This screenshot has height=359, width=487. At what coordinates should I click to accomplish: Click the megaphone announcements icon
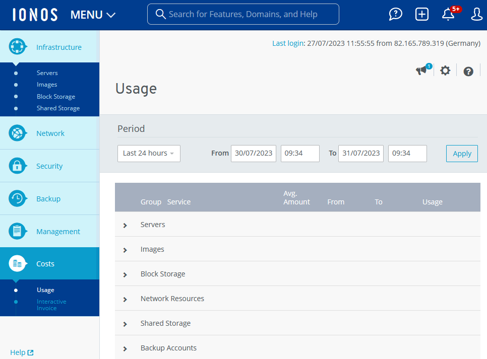pyautogui.click(x=421, y=71)
